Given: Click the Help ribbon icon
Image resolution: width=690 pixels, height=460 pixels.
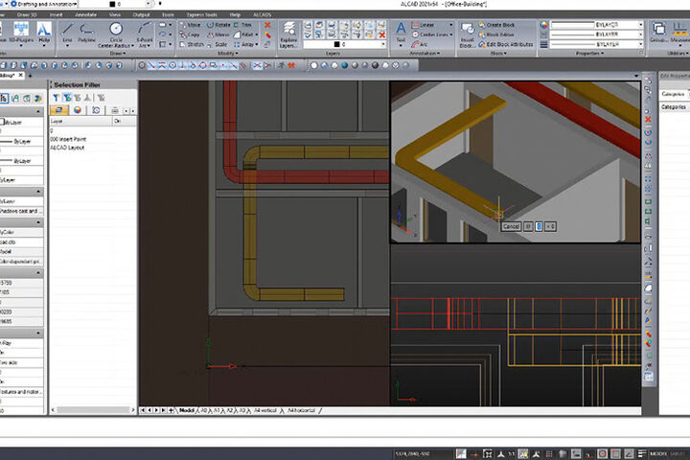Looking at the screenshot, I should (x=43, y=33).
